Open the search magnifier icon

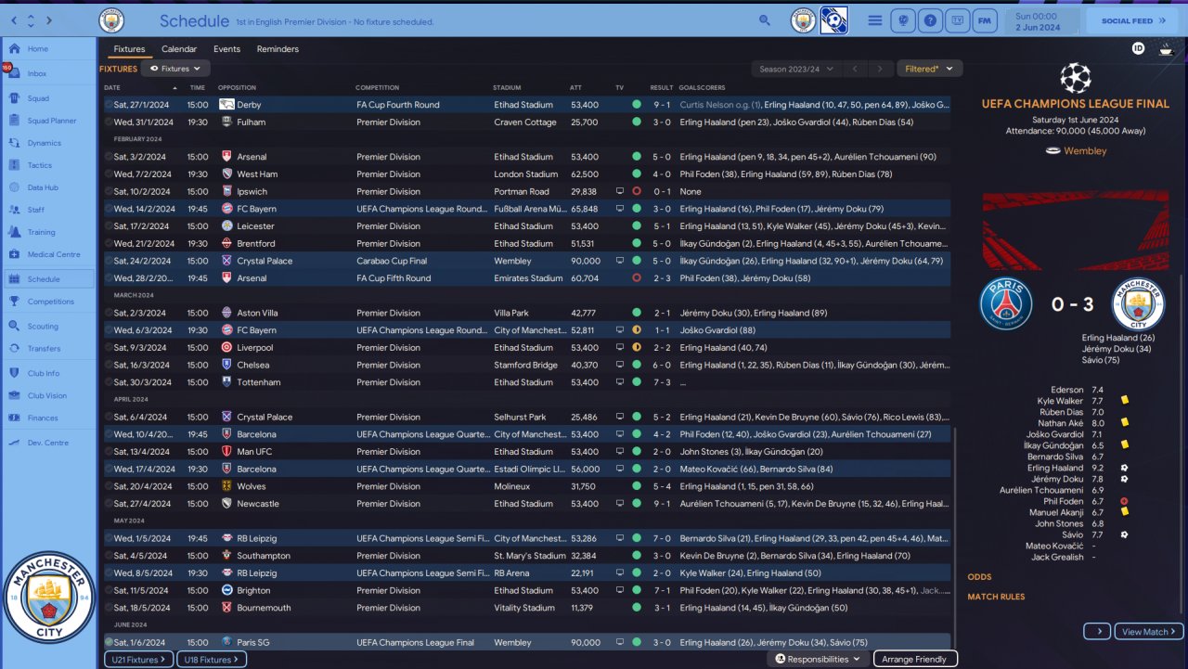[765, 19]
